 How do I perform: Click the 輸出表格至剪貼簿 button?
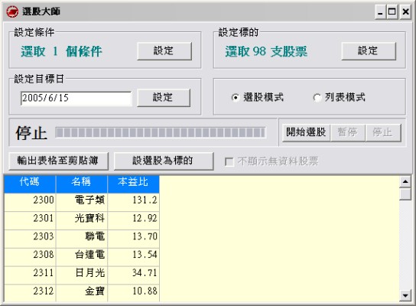tap(58, 161)
